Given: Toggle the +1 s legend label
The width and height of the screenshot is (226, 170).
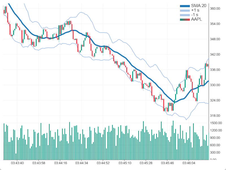Looking at the screenshot, I should 195,10.
